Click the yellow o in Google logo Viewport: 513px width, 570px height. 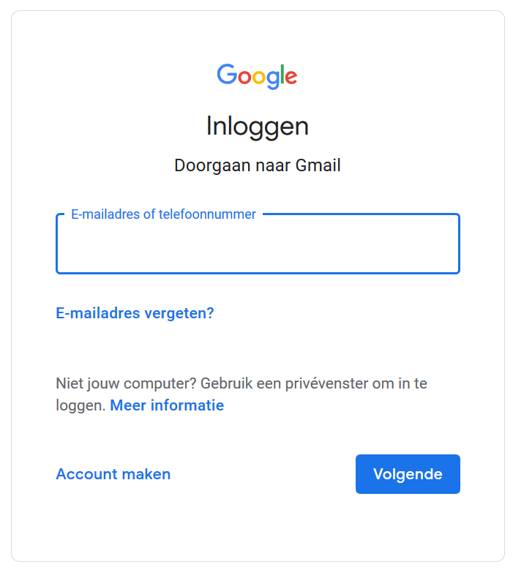tap(258, 78)
